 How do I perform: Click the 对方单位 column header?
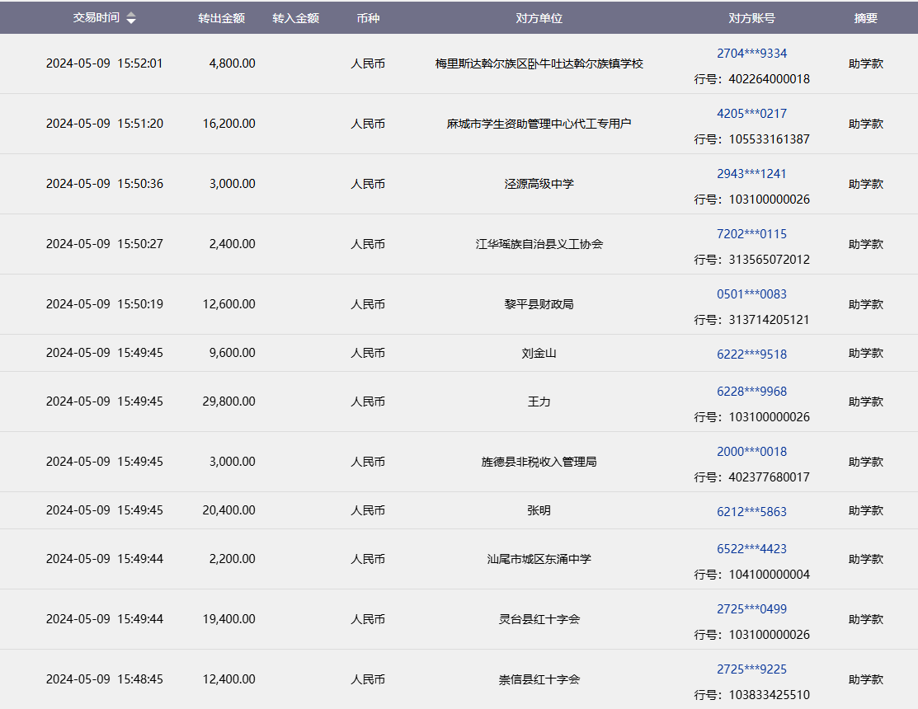point(539,17)
